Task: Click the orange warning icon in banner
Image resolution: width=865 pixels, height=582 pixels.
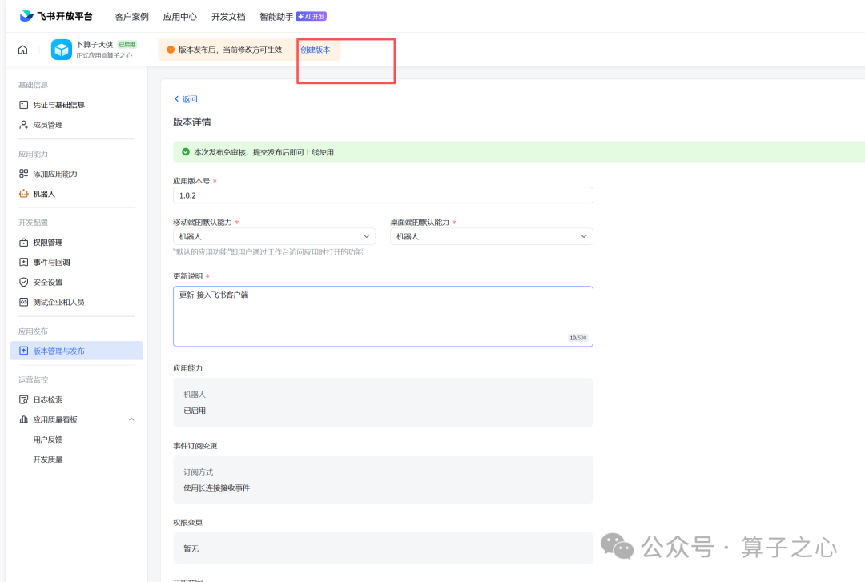Action: click(171, 50)
